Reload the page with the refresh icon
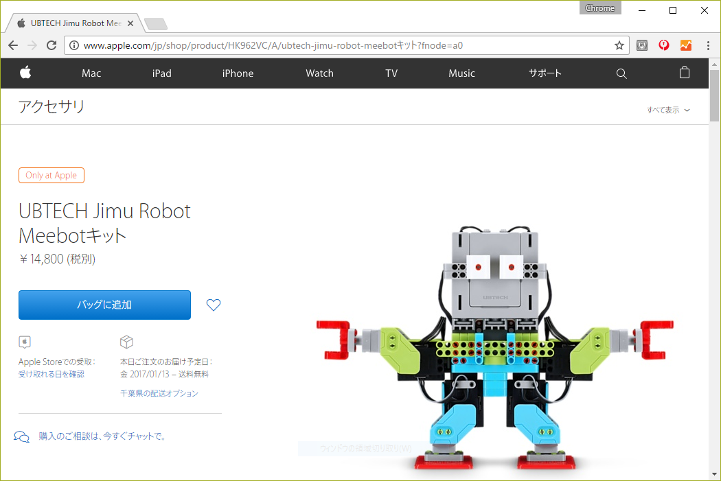 click(51, 45)
